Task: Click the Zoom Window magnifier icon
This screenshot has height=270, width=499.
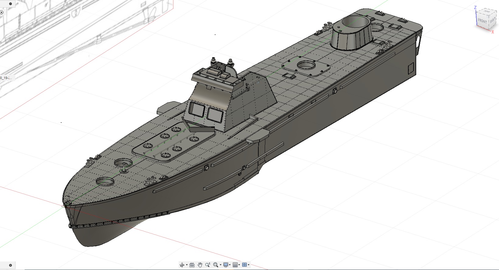Action: (x=216, y=265)
